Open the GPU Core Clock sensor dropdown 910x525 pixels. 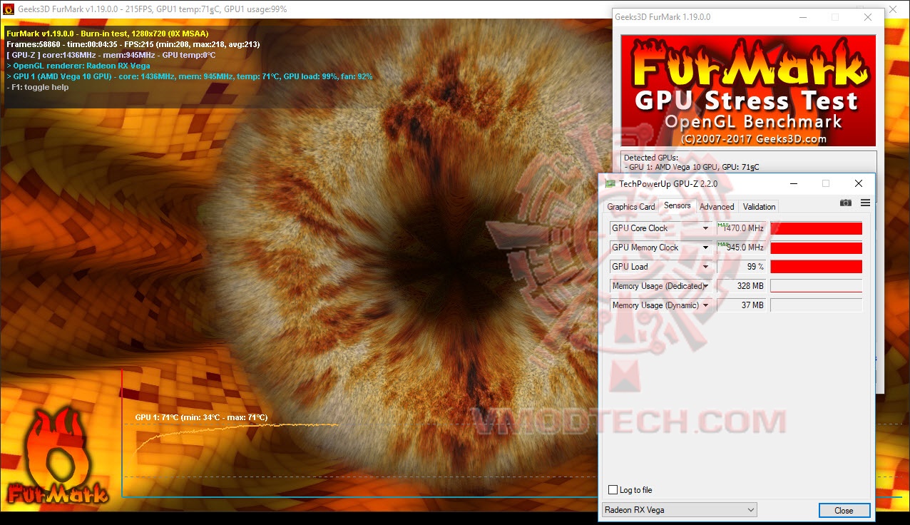(706, 228)
